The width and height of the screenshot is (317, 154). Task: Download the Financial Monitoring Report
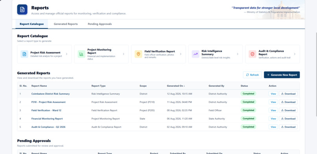click(x=288, y=119)
